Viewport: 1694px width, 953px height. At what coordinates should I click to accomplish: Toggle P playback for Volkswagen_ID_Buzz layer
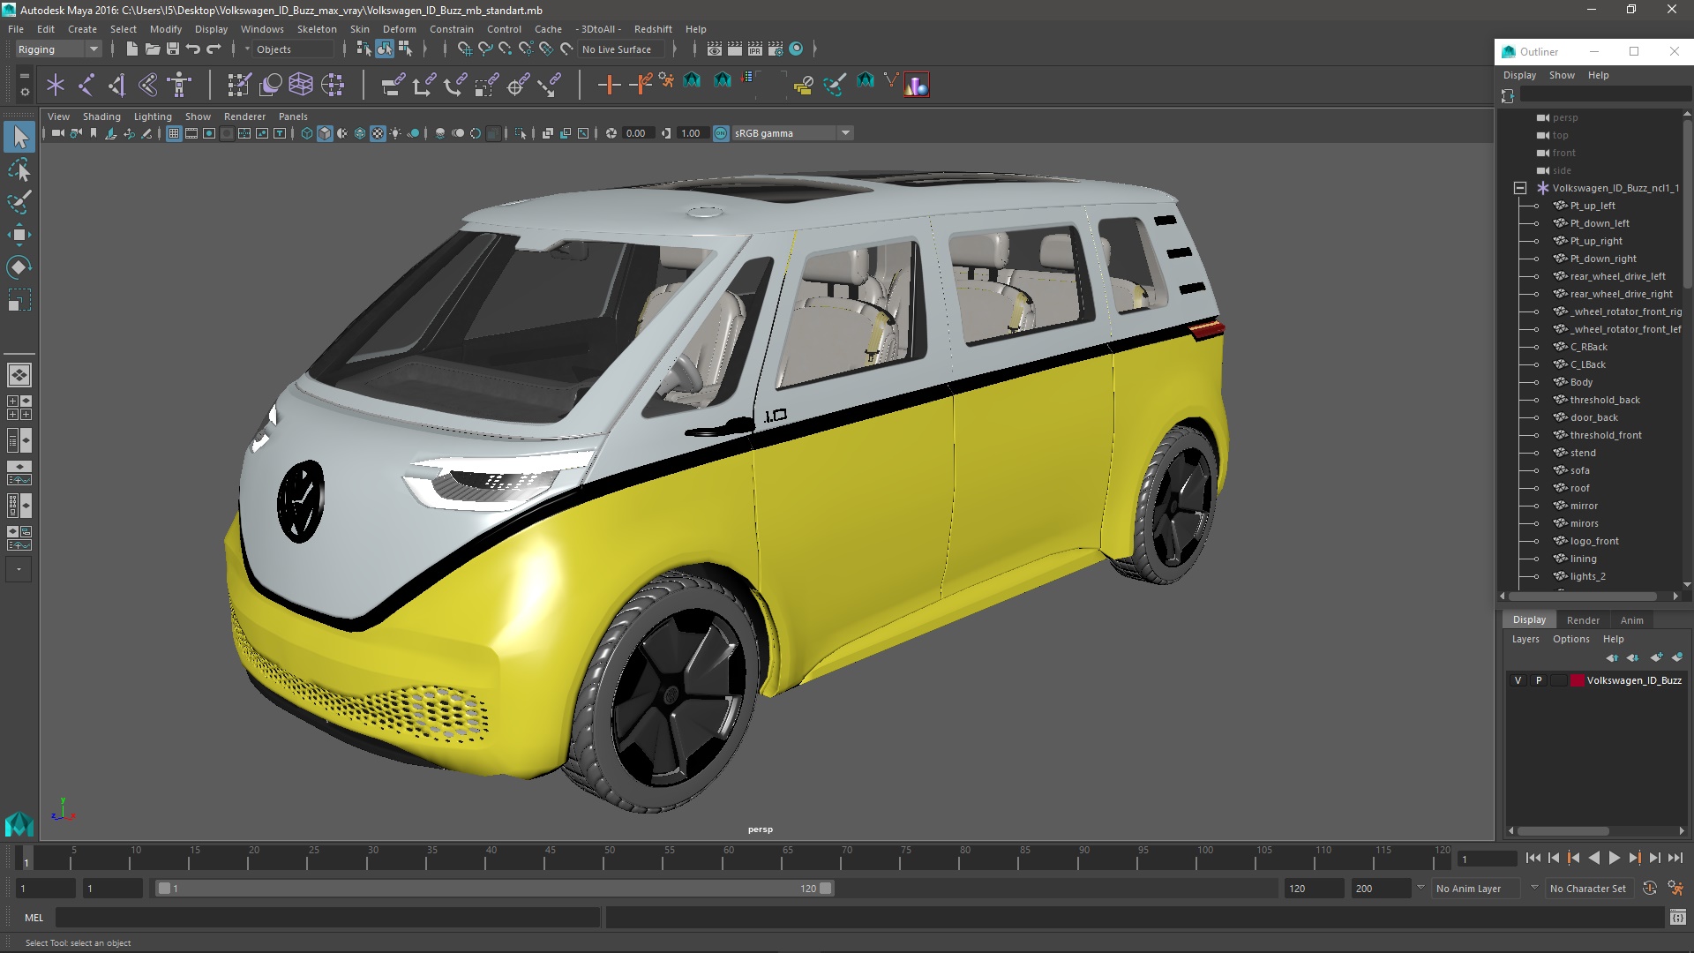pos(1539,680)
